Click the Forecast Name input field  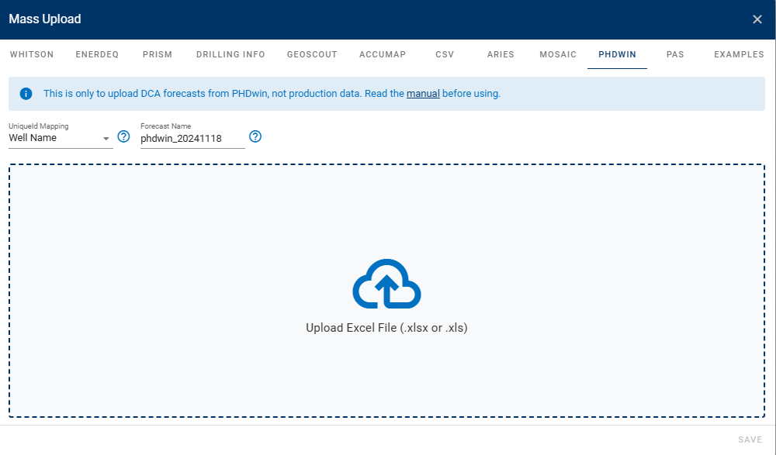pyautogui.click(x=191, y=138)
